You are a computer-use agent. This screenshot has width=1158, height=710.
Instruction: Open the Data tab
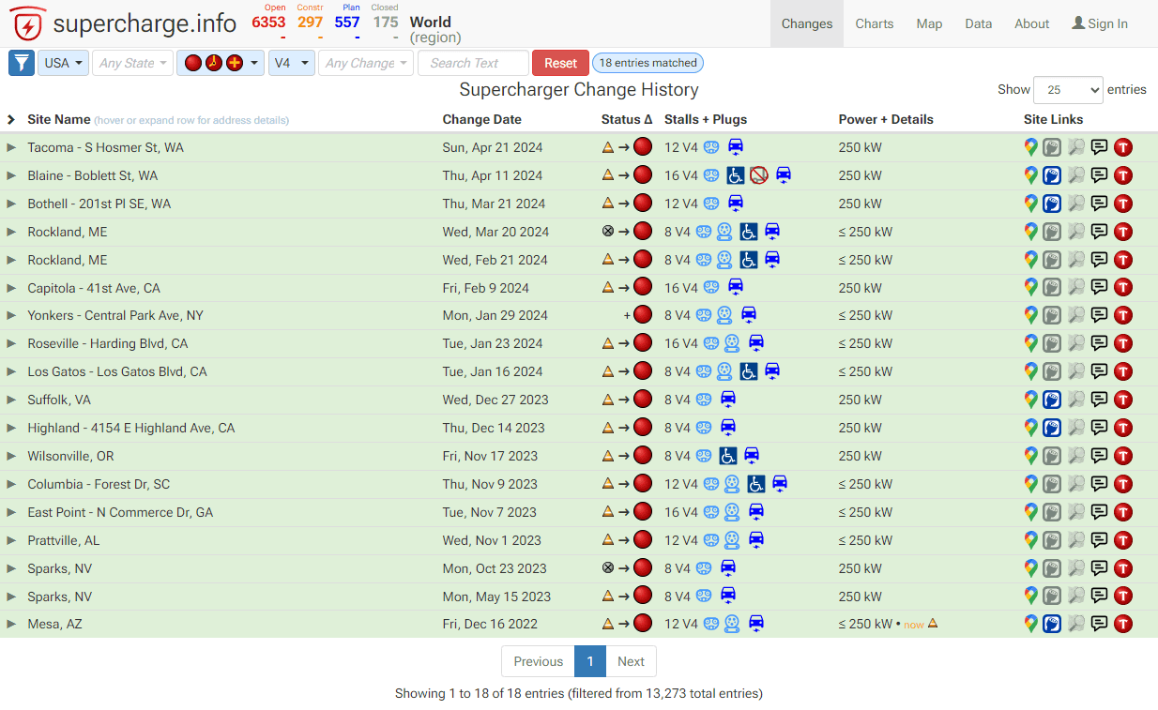978,23
